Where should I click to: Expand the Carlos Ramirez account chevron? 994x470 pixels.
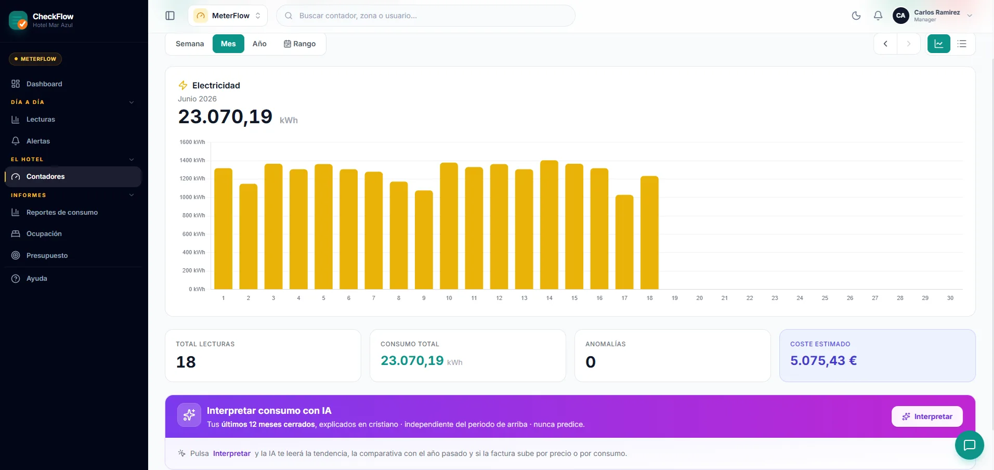[x=970, y=16]
